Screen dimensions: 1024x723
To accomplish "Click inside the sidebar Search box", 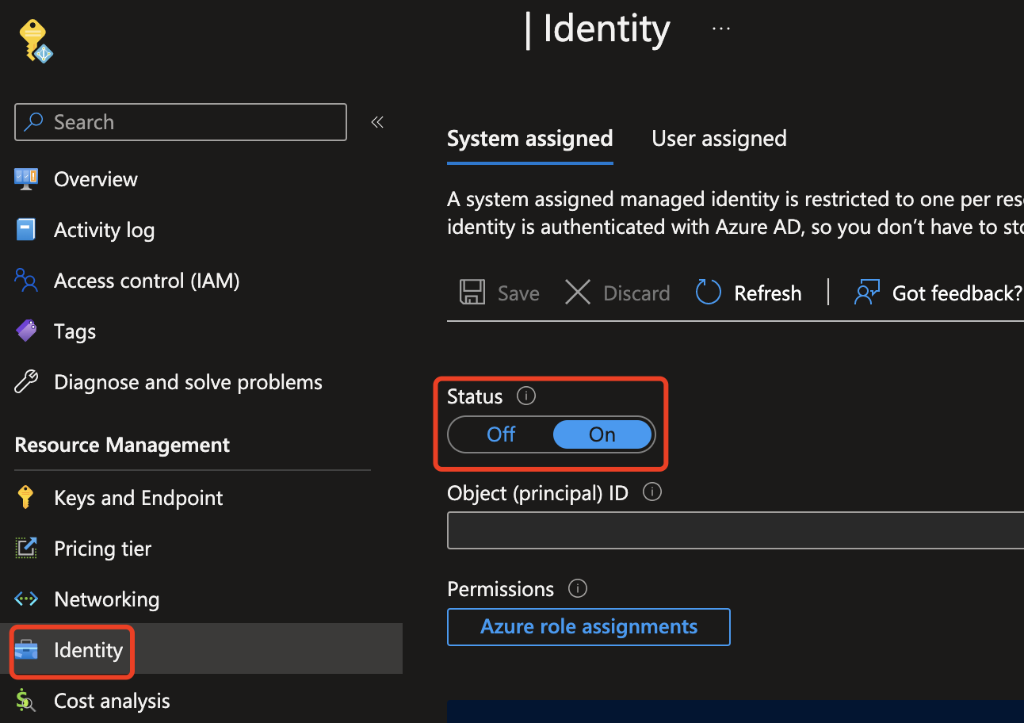I will pos(180,121).
